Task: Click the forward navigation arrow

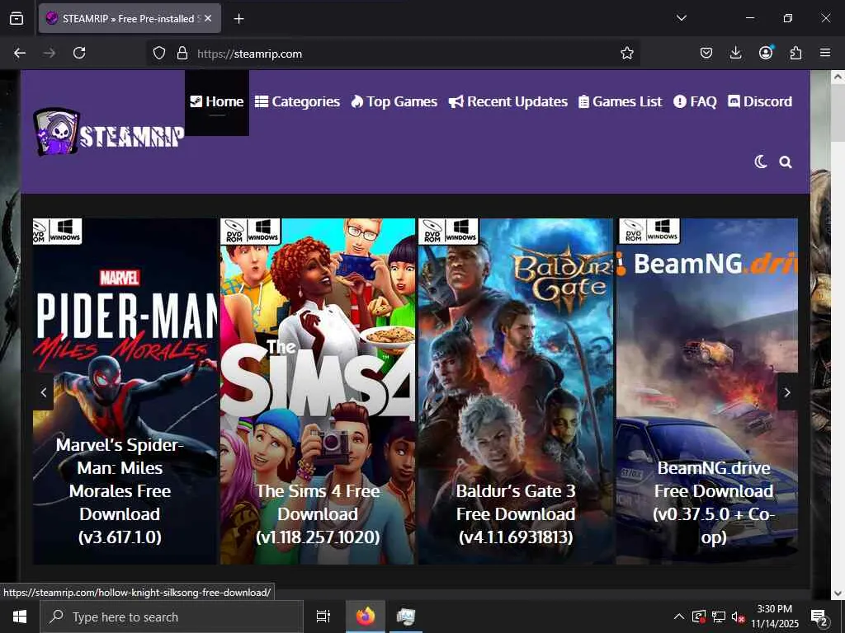Action: click(50, 53)
